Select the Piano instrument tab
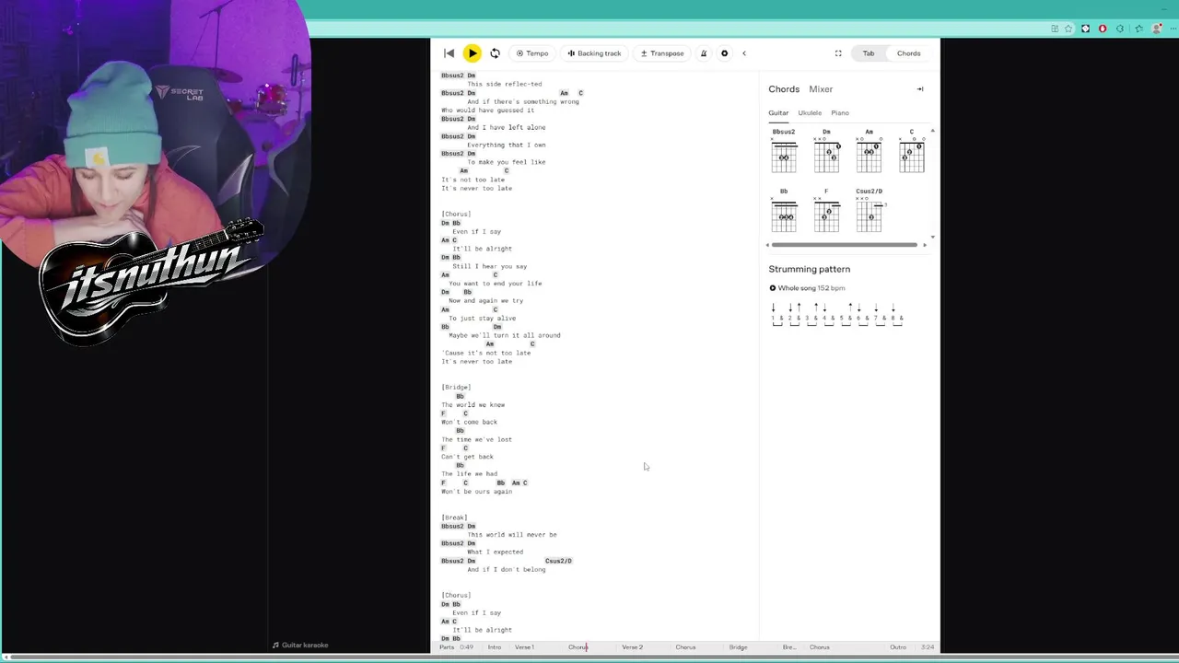The width and height of the screenshot is (1179, 663). click(840, 113)
